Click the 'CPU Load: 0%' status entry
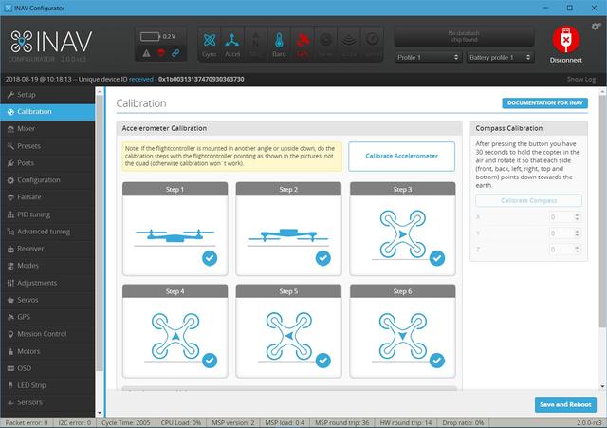 click(x=181, y=422)
